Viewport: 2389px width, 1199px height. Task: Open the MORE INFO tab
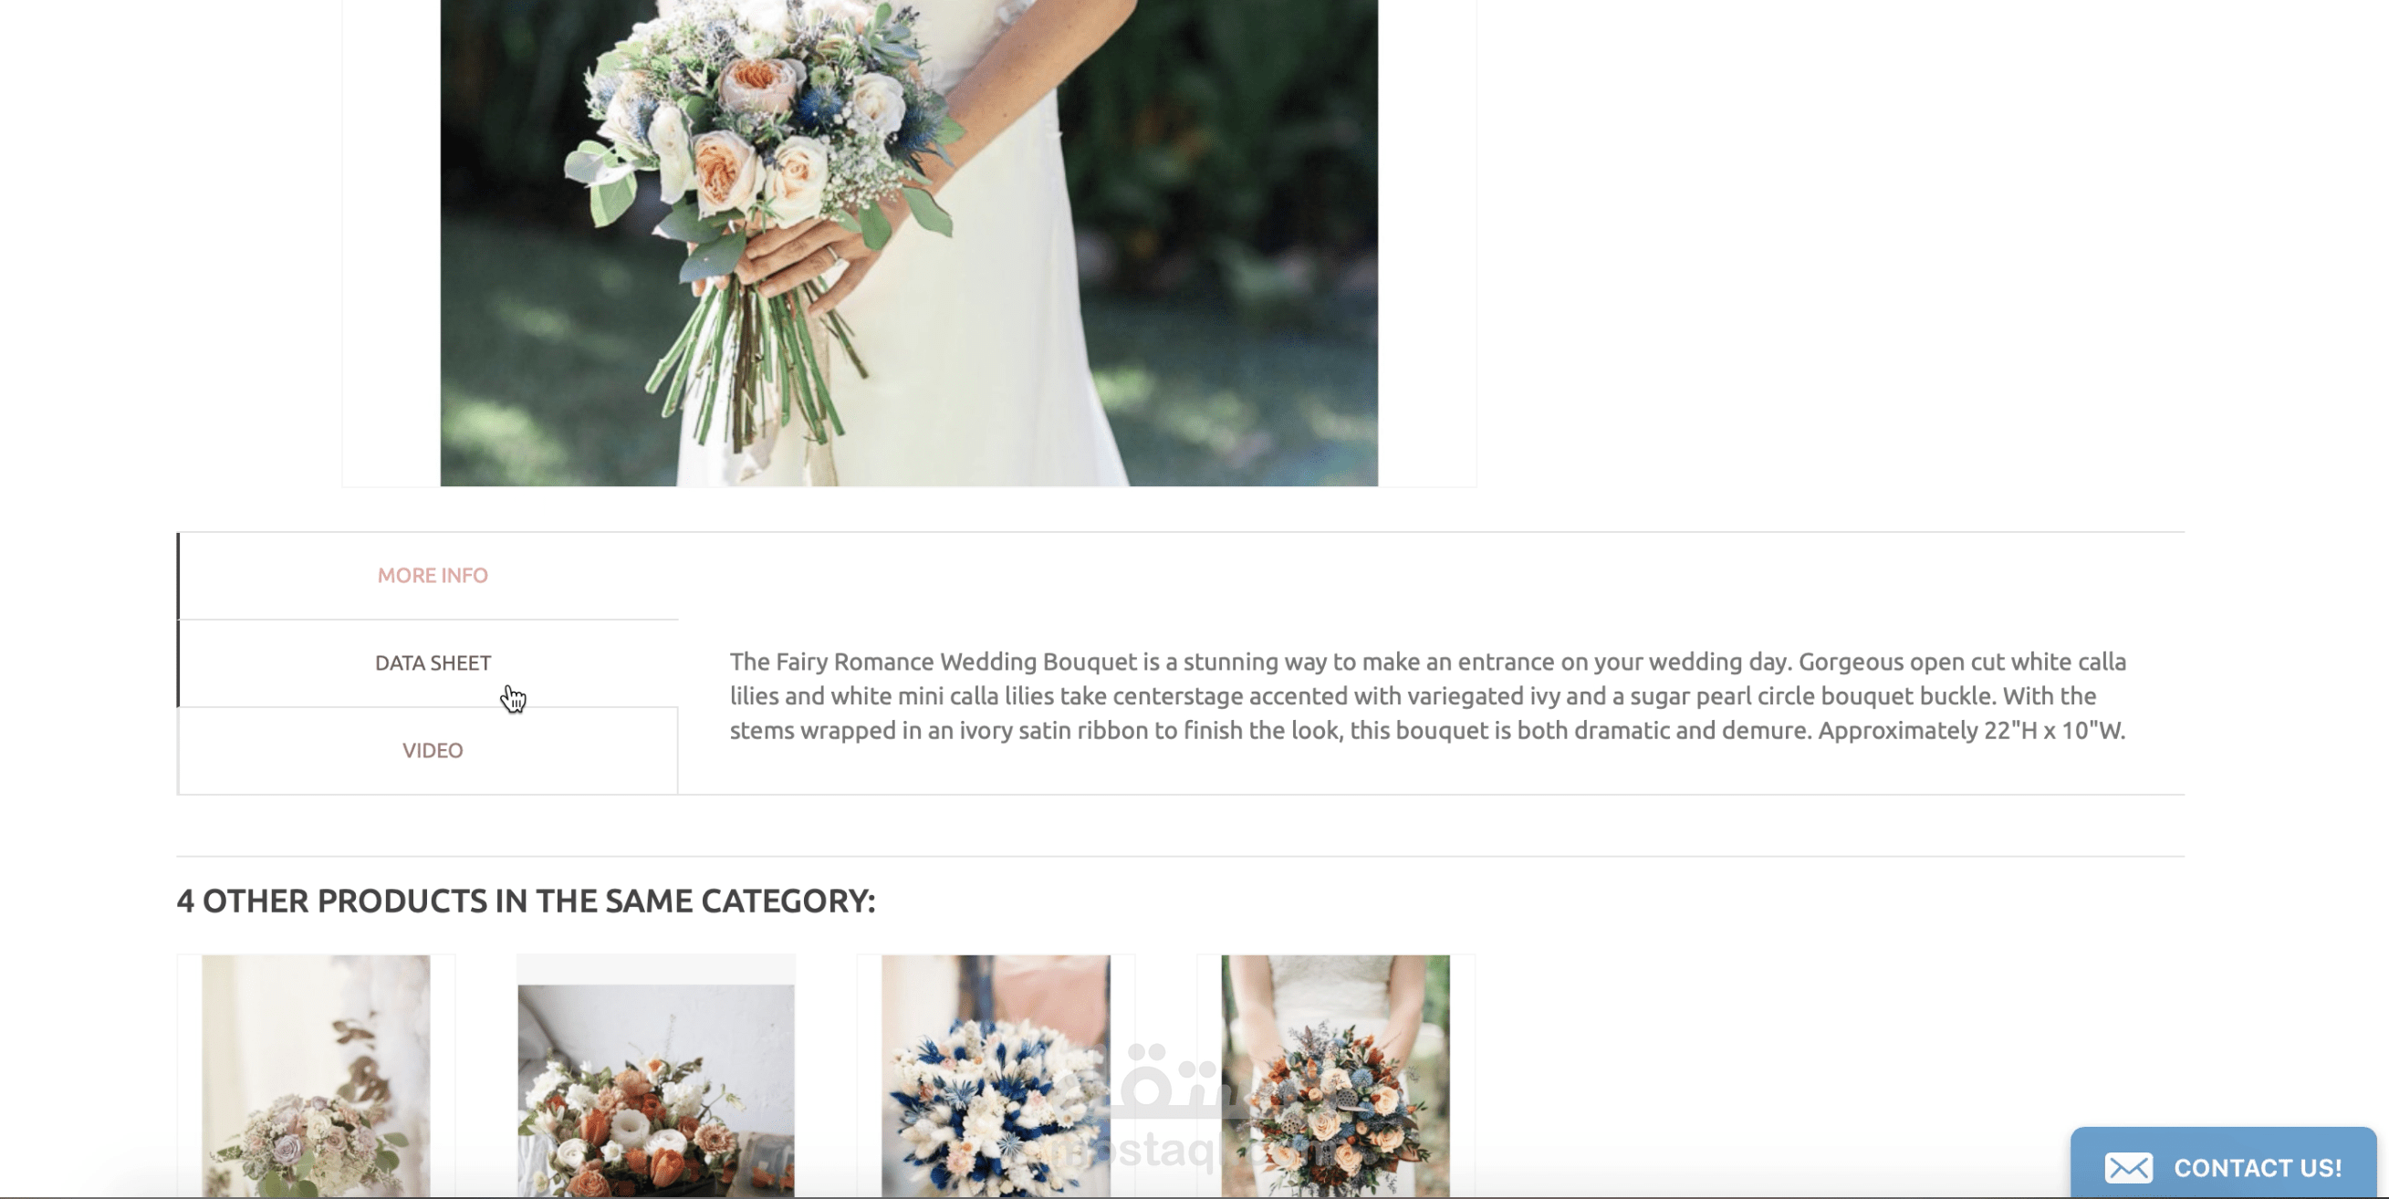tap(433, 575)
